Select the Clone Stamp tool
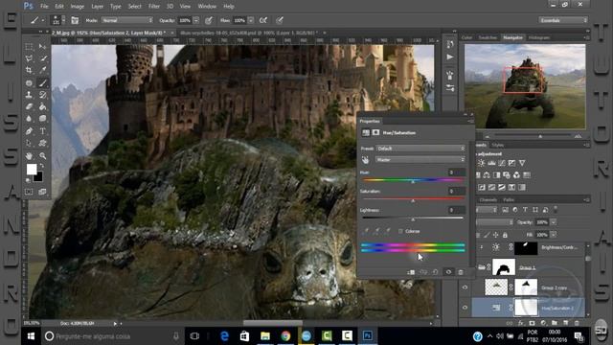This screenshot has width=613, height=345. (29, 95)
